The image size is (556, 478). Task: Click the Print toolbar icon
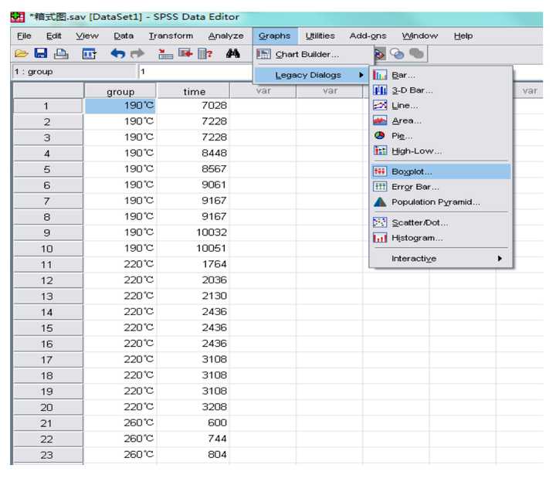[61, 53]
